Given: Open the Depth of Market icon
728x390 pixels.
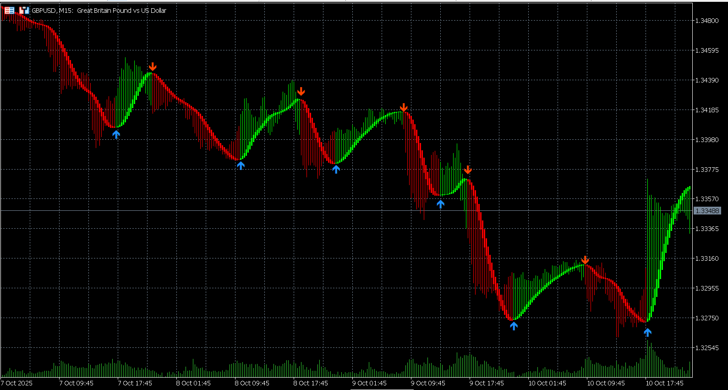Looking at the screenshot, I should point(9,10).
